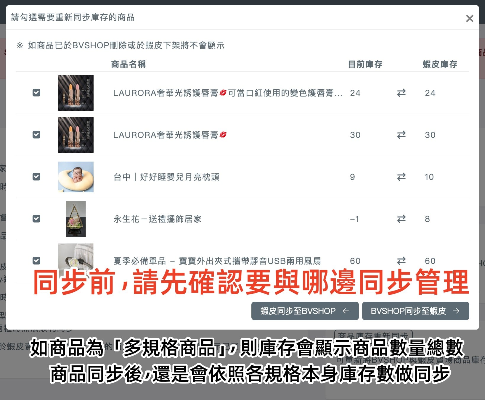This screenshot has height=400, width=485.
Task: Click current stock value -1 for 永生花
Action: [x=354, y=219]
